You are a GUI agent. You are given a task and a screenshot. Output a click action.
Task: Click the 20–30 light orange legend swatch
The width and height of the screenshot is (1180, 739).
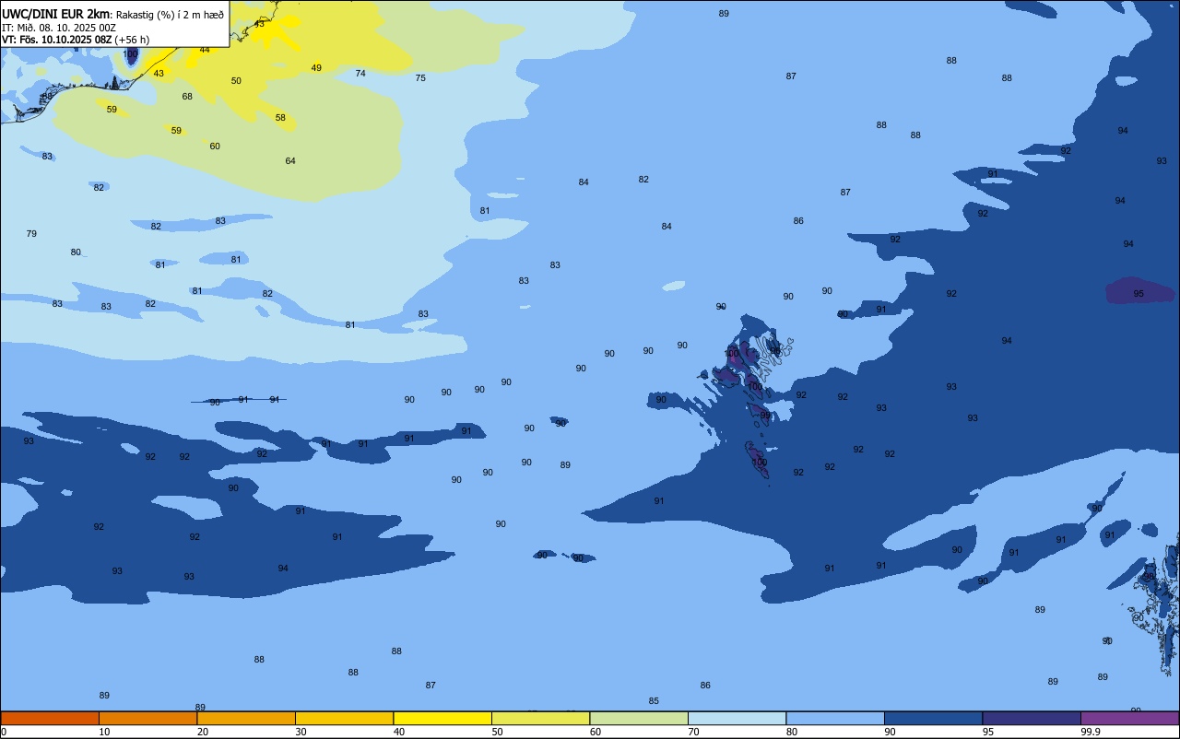click(x=246, y=718)
